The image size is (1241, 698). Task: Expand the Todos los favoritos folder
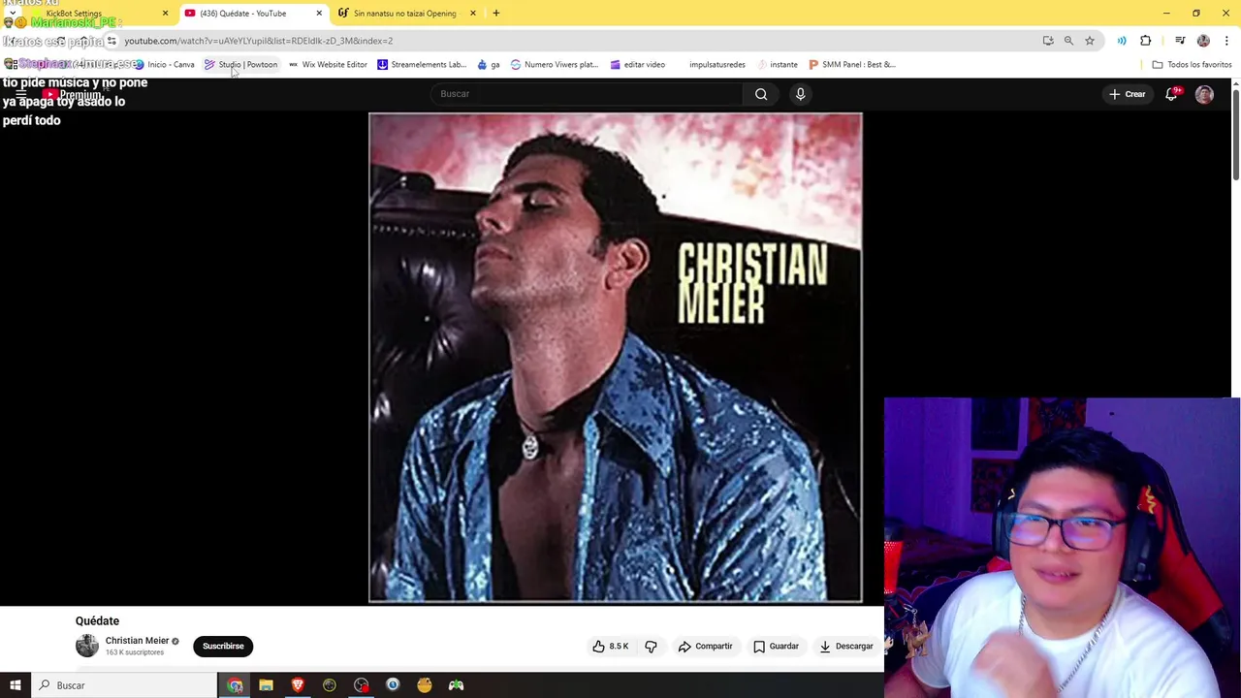pos(1192,65)
